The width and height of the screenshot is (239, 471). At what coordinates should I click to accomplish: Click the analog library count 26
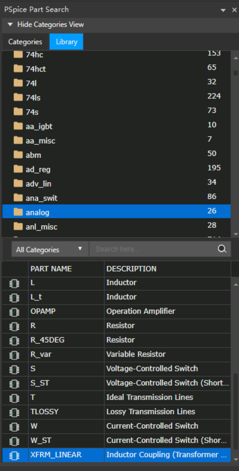point(212,211)
